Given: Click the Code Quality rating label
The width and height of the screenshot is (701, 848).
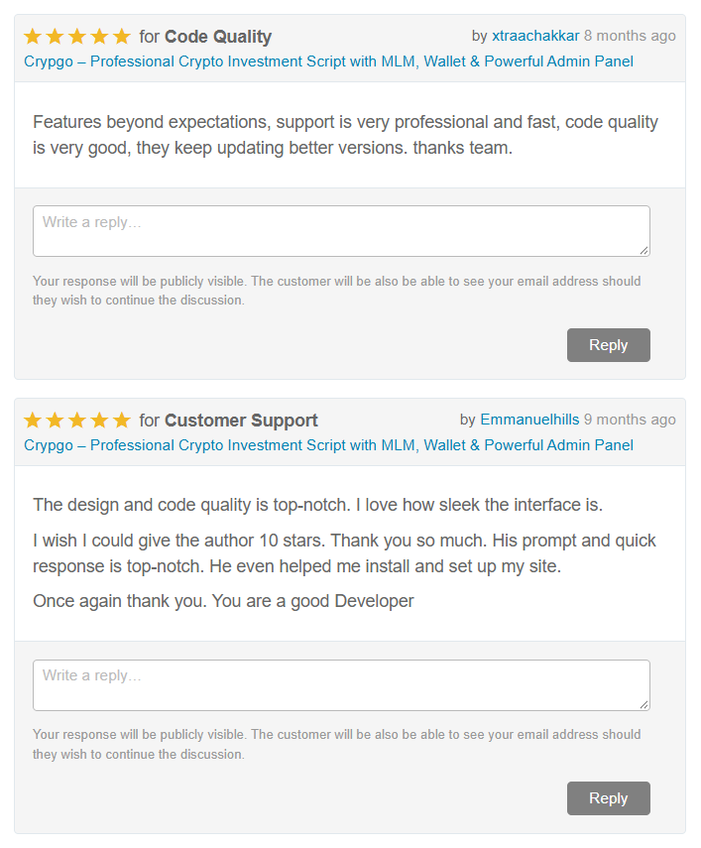Looking at the screenshot, I should tap(218, 37).
